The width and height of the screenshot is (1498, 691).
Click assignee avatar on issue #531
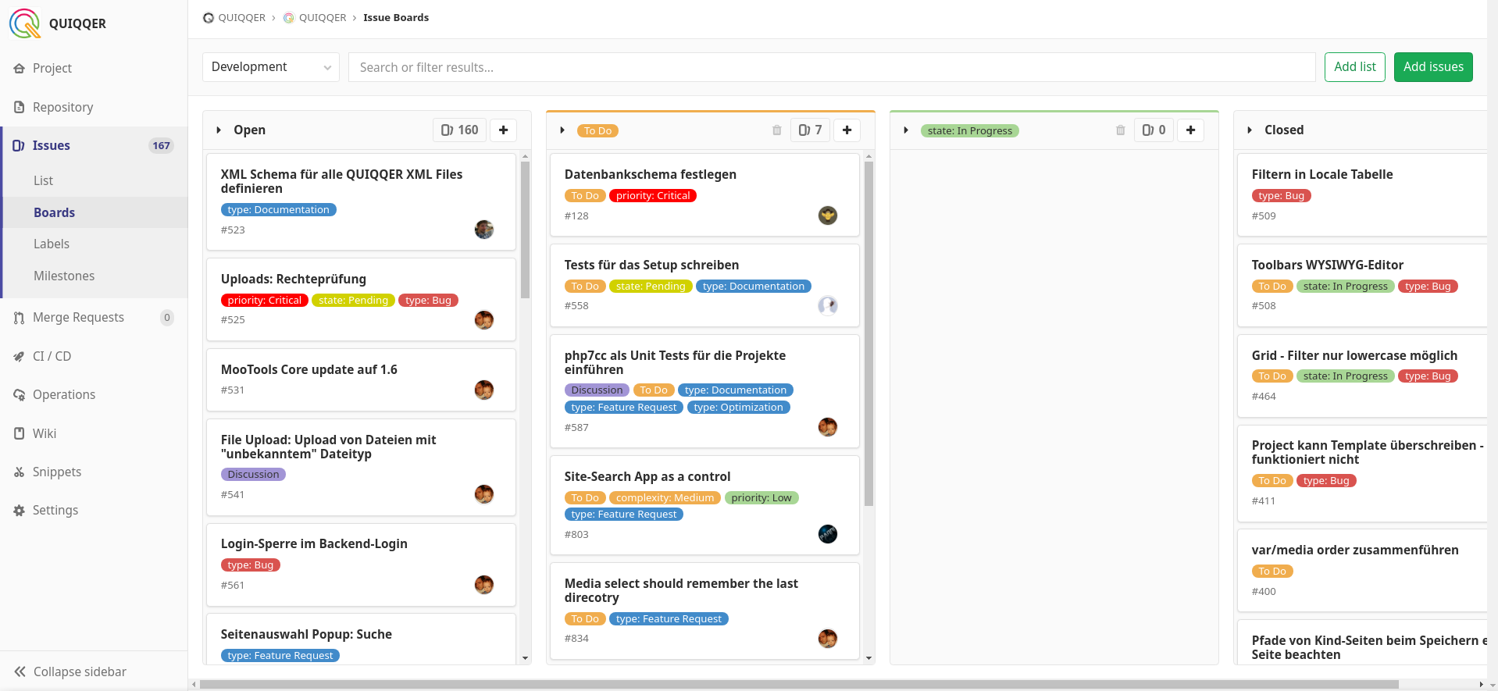[x=484, y=390]
